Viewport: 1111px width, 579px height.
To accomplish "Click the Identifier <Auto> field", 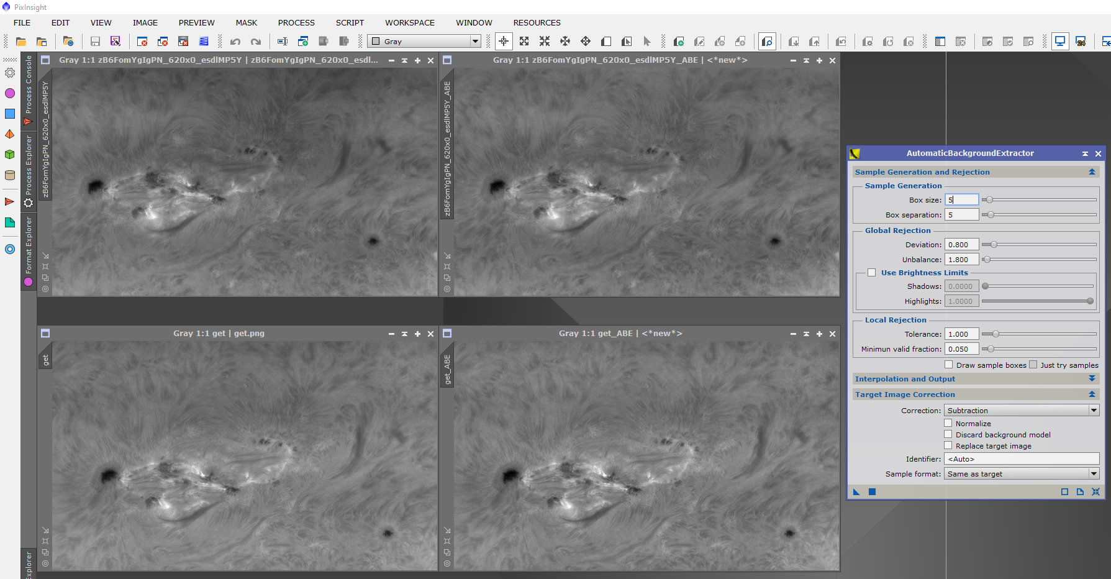I will [1022, 459].
